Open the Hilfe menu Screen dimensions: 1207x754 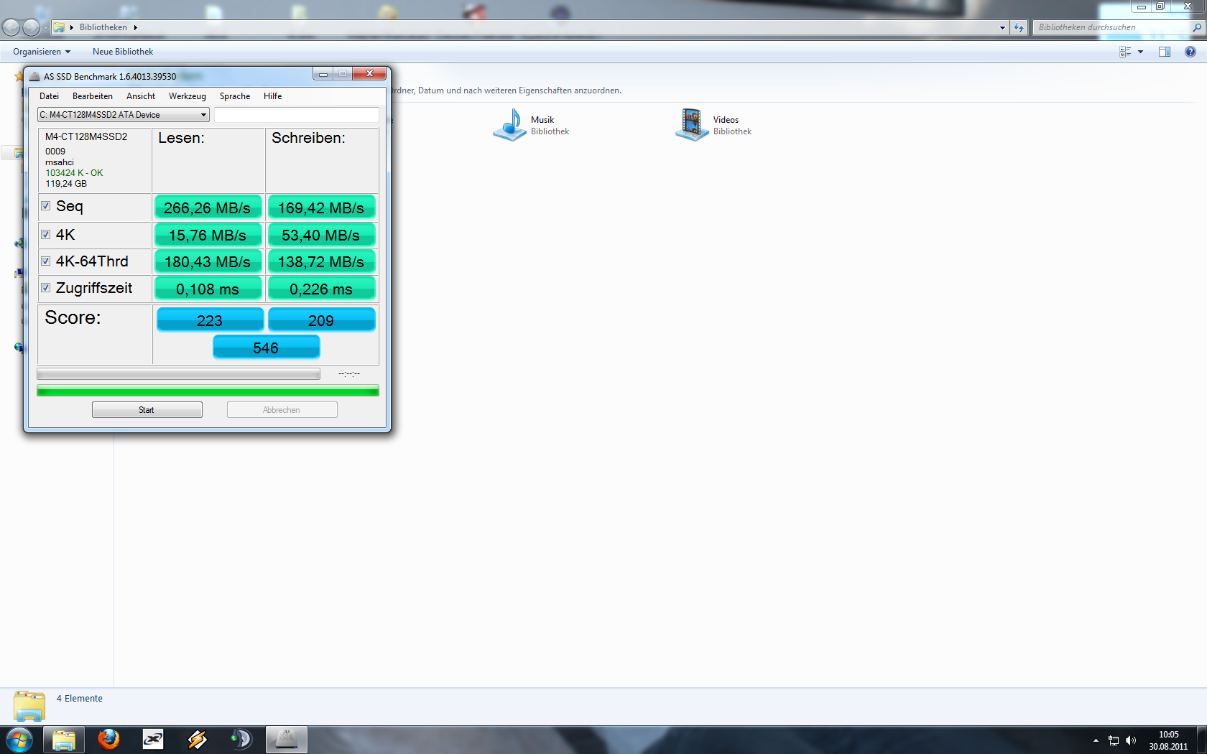point(273,96)
